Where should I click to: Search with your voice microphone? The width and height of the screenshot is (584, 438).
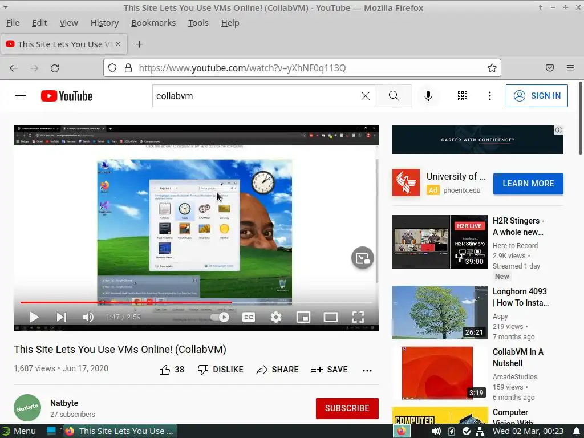[x=428, y=96]
